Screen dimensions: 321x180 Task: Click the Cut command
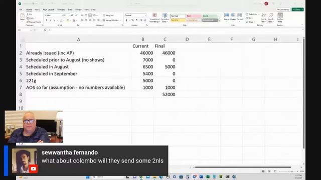pyautogui.click(x=30, y=14)
